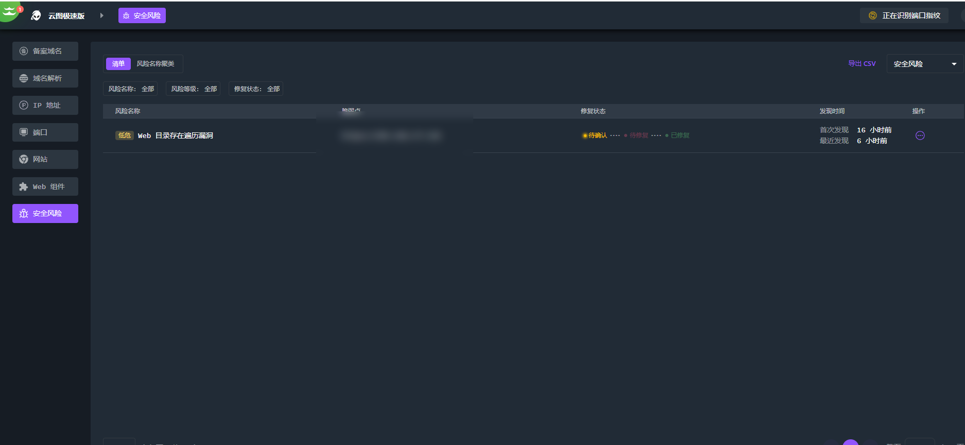
Task: Go to the IP 地址 section
Action: coord(45,105)
